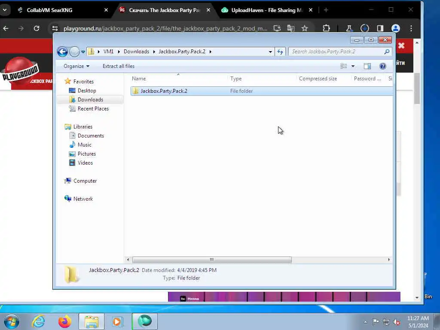Toggle the preview pane
440x330 pixels.
tap(367, 66)
